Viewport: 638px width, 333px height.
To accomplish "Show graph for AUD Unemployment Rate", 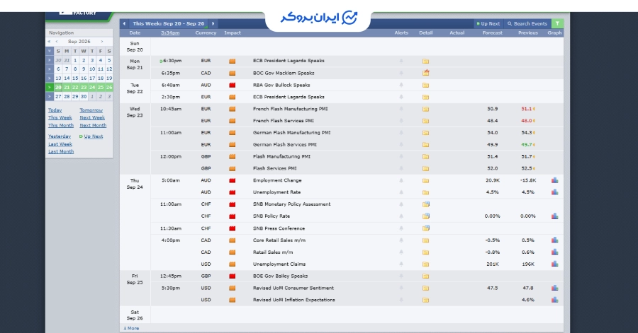I will 554,192.
